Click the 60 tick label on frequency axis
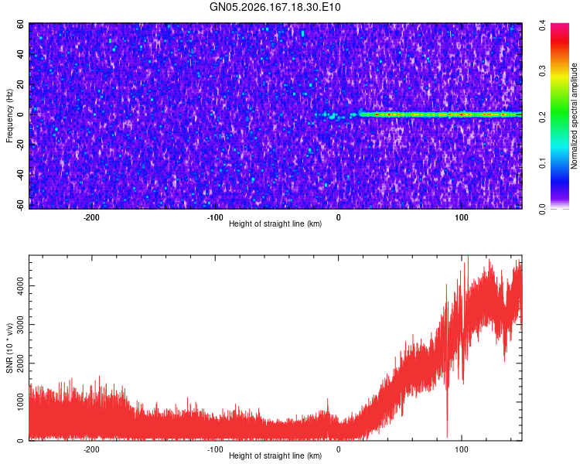 tap(21, 25)
